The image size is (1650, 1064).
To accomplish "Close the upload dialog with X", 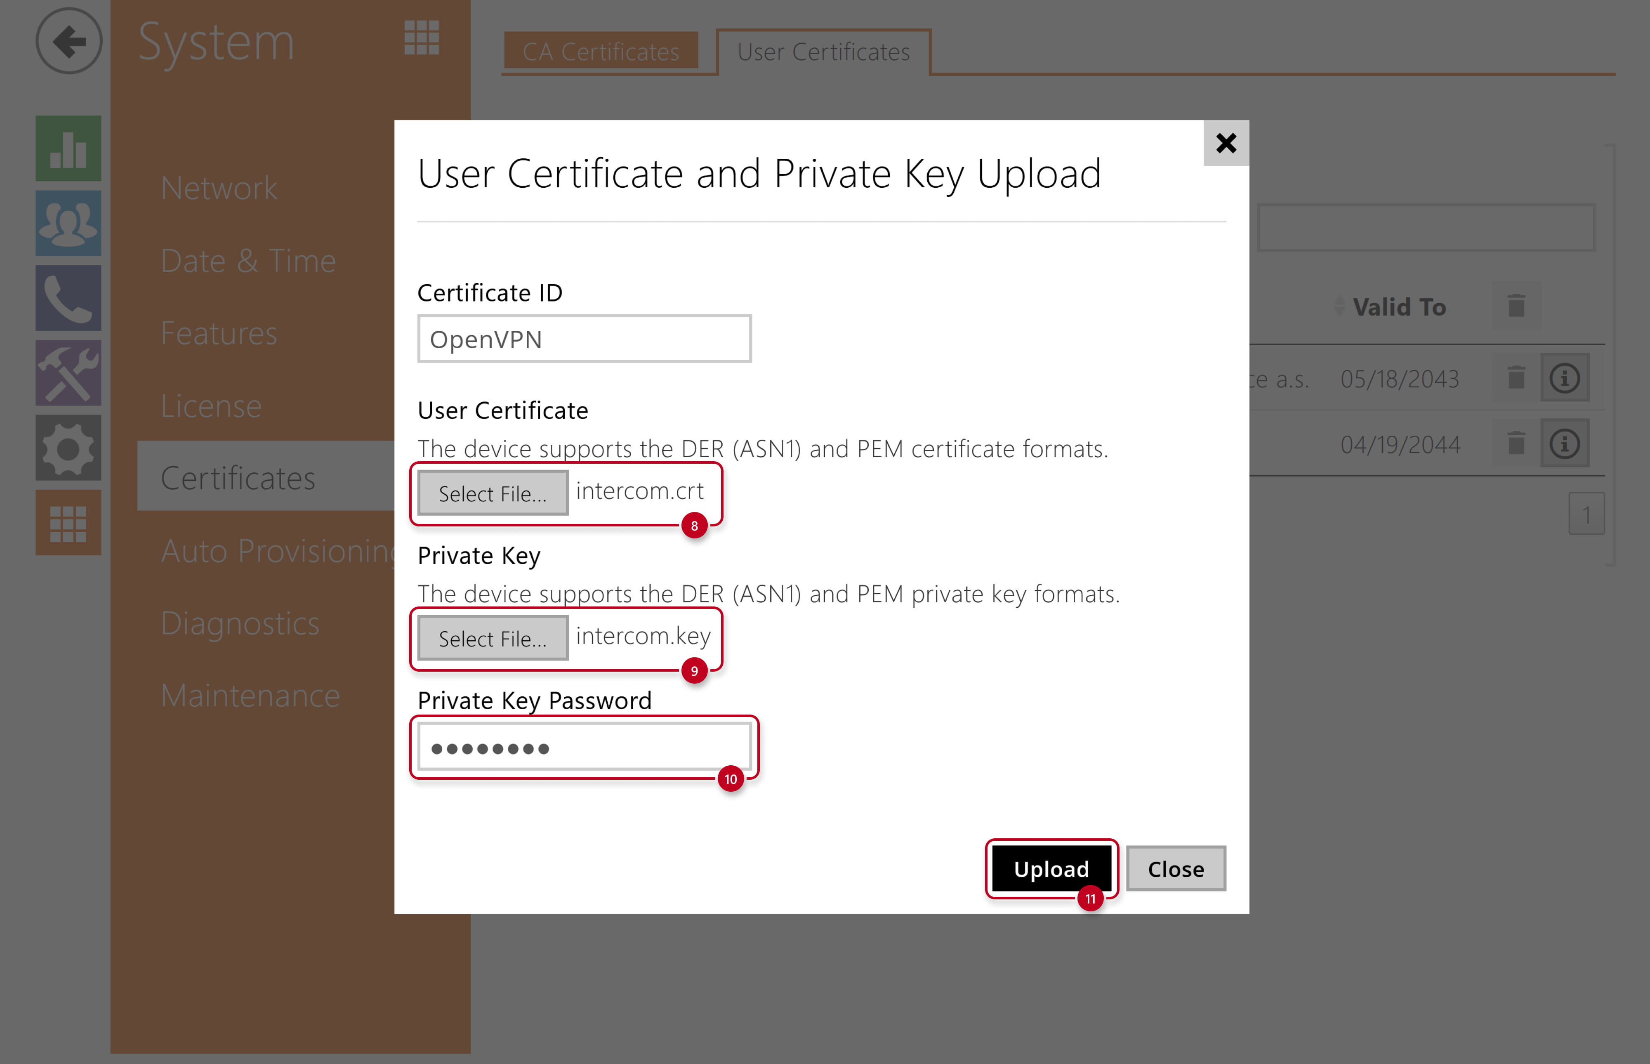I will pyautogui.click(x=1226, y=143).
